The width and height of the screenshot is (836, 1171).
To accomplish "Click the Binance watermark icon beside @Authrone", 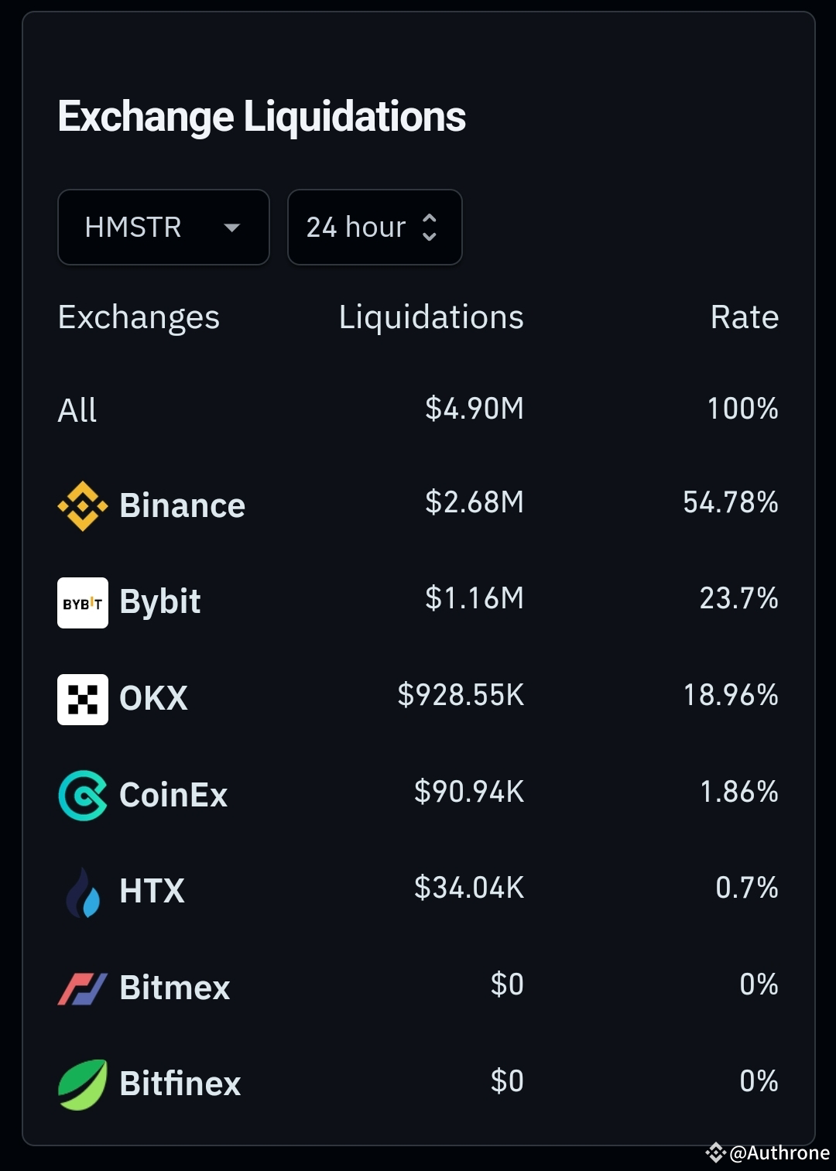I will pyautogui.click(x=715, y=1152).
